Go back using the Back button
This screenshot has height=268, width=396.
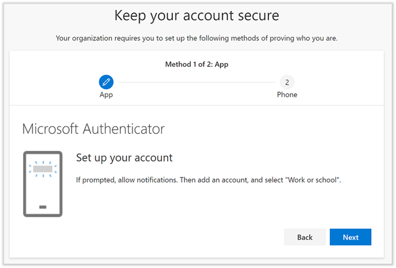[305, 237]
